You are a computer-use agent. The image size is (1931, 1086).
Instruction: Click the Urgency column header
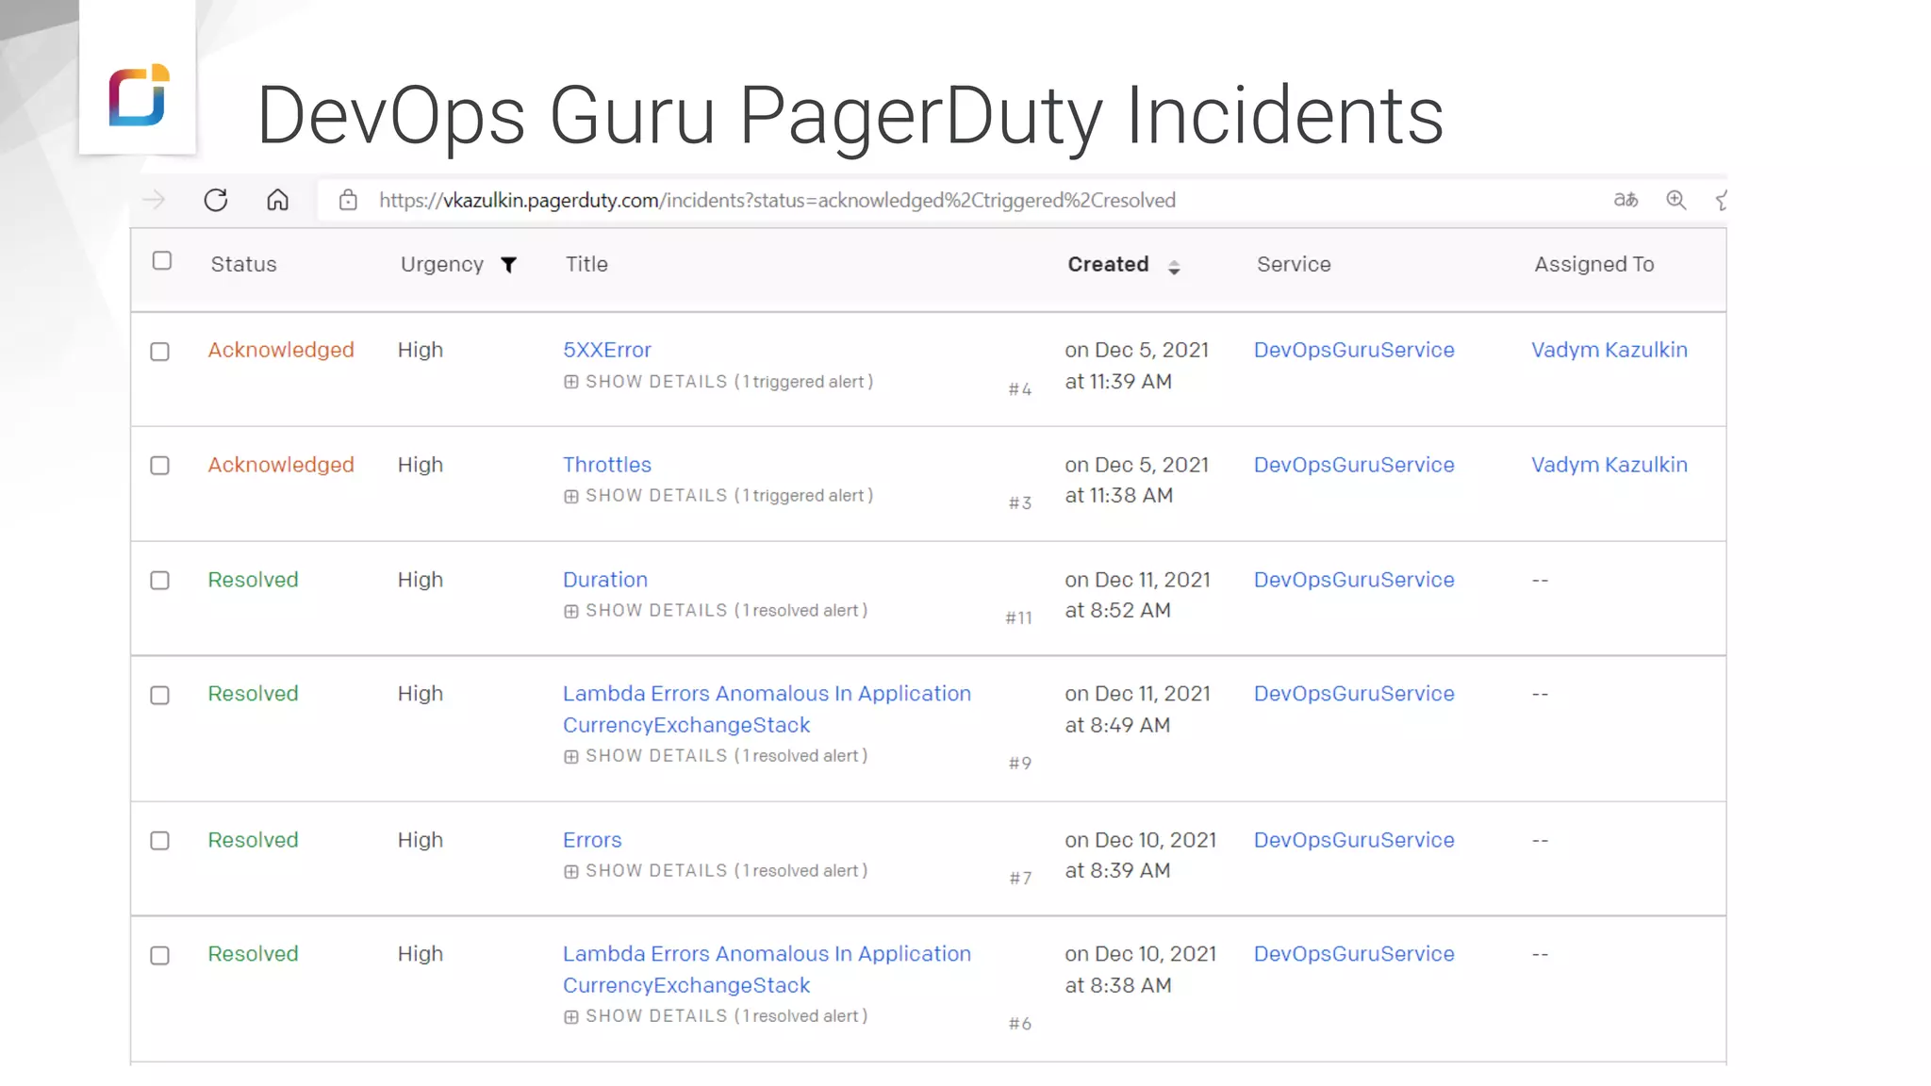pyautogui.click(x=441, y=264)
